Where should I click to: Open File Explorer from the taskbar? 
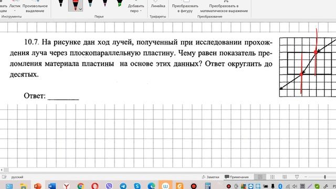click(23, 186)
